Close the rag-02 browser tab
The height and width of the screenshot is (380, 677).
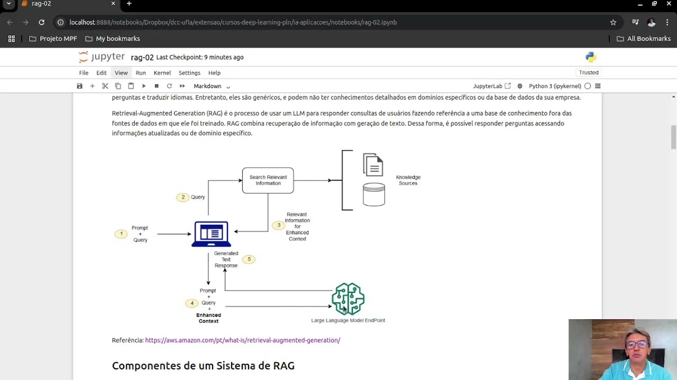click(x=113, y=4)
